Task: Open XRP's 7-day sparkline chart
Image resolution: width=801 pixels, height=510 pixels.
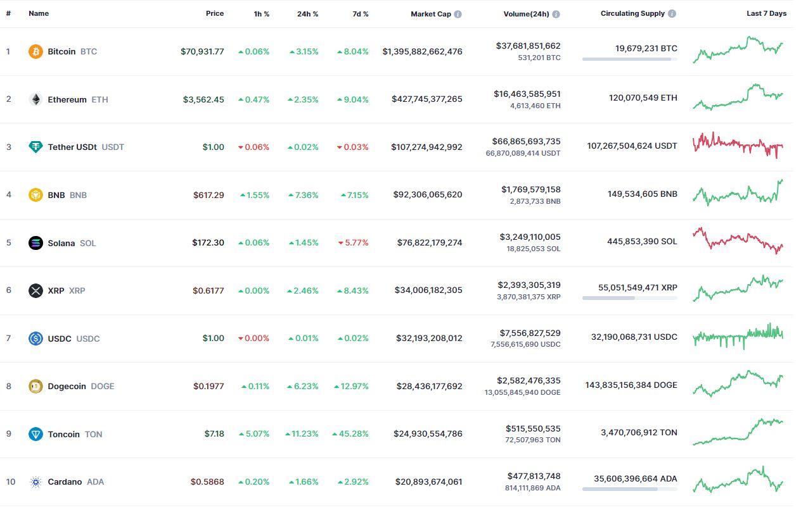Action: coord(738,289)
